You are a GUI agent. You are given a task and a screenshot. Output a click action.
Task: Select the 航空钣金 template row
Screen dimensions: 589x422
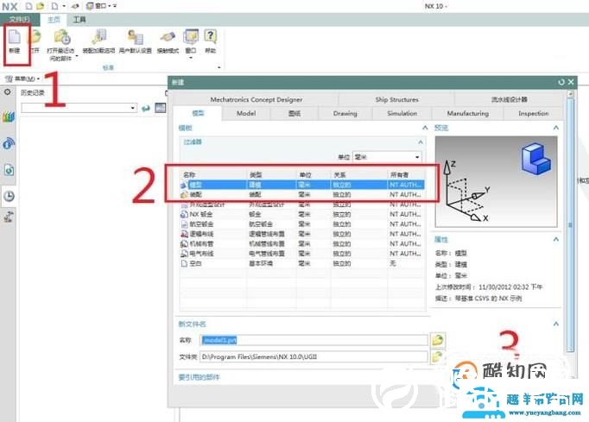[x=302, y=224]
